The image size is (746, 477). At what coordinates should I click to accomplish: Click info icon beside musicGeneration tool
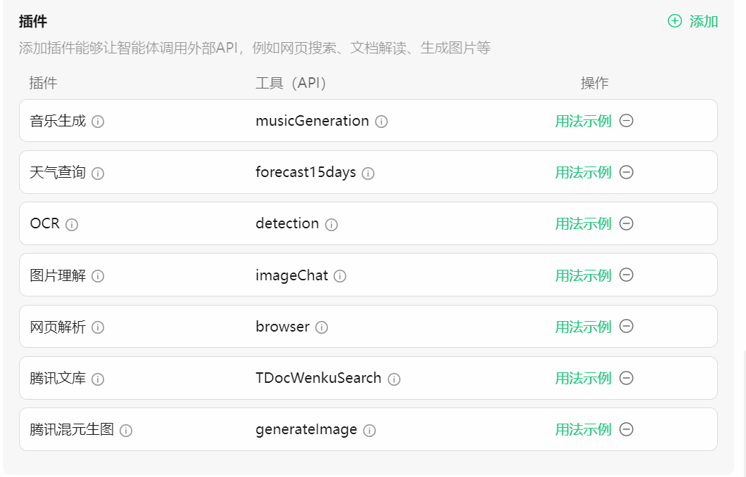(381, 122)
